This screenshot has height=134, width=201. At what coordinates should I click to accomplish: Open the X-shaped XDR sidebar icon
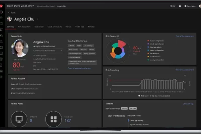coord(1,30)
